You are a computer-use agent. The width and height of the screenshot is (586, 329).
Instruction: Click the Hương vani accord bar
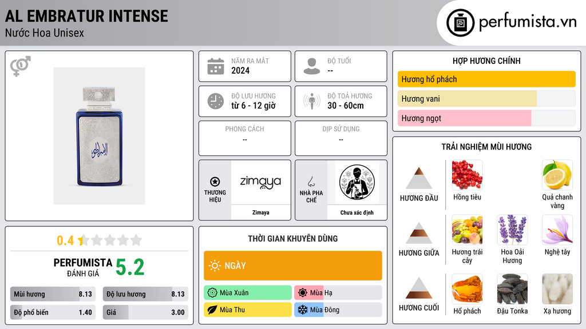pos(486,98)
